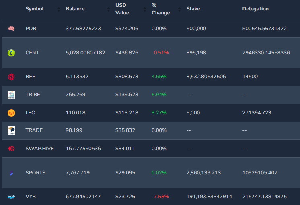Click the green CENT token icon

pos(12,53)
